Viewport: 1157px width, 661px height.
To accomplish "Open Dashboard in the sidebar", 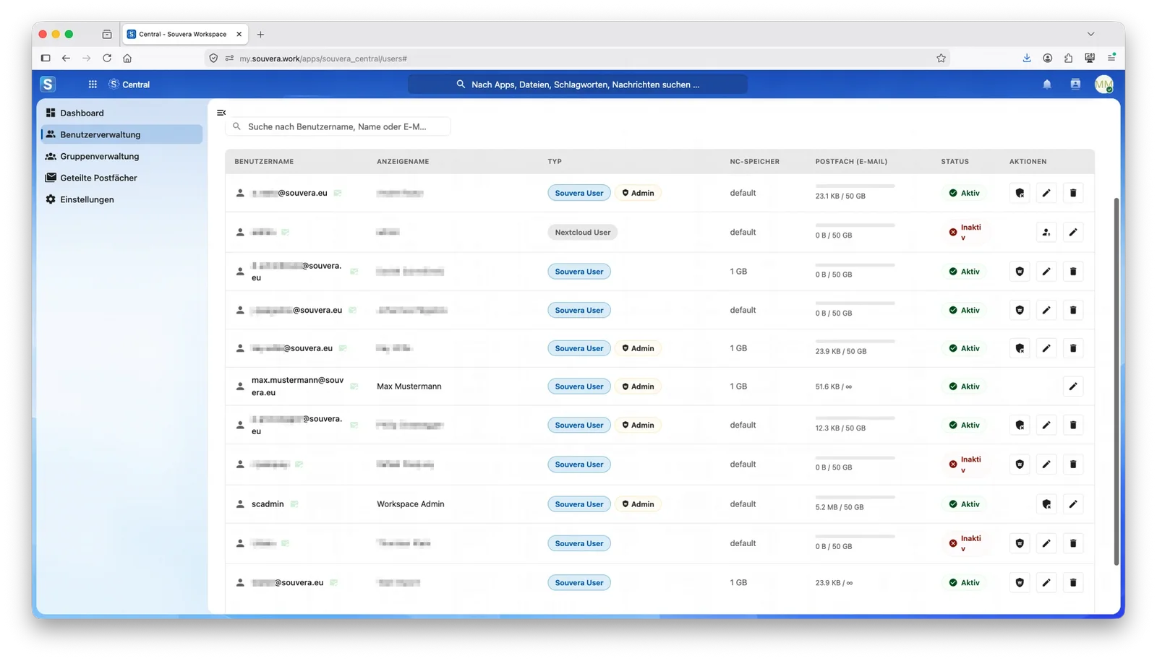I will point(121,113).
